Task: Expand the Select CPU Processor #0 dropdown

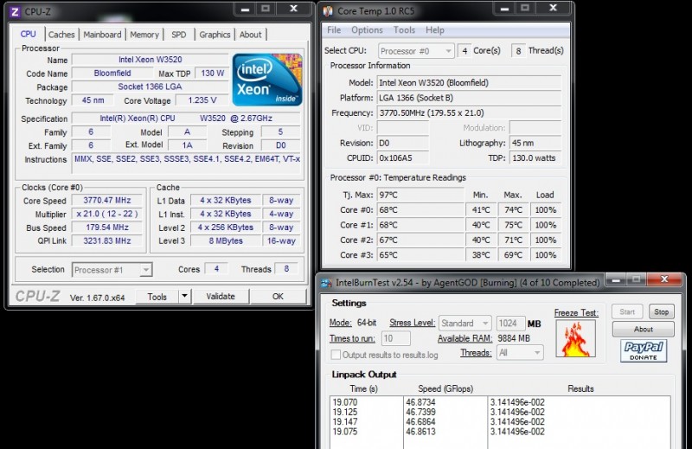Action: 415,51
